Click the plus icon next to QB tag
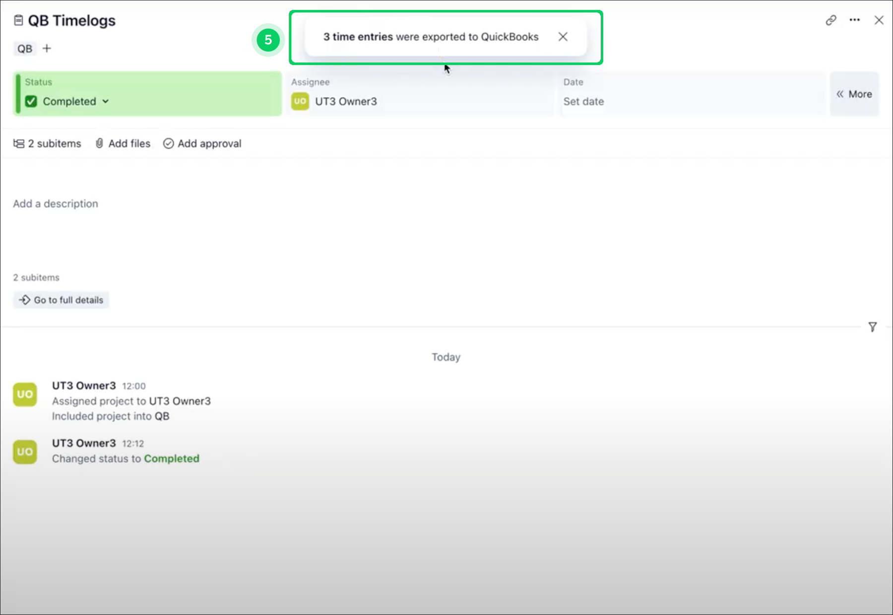Viewport: 893px width, 615px height. 47,49
